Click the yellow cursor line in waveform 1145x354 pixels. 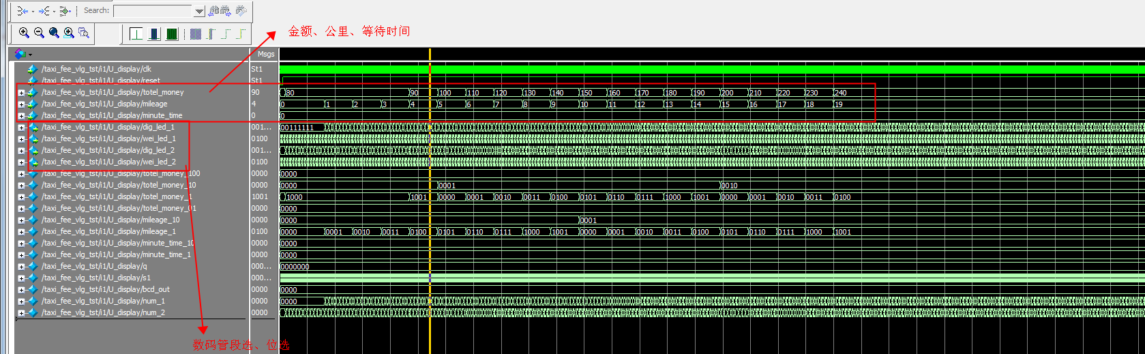point(430,201)
